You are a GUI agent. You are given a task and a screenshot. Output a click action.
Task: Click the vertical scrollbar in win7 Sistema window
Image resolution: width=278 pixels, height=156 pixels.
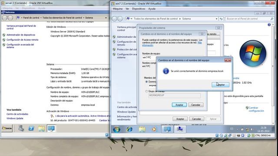click(x=273, y=73)
